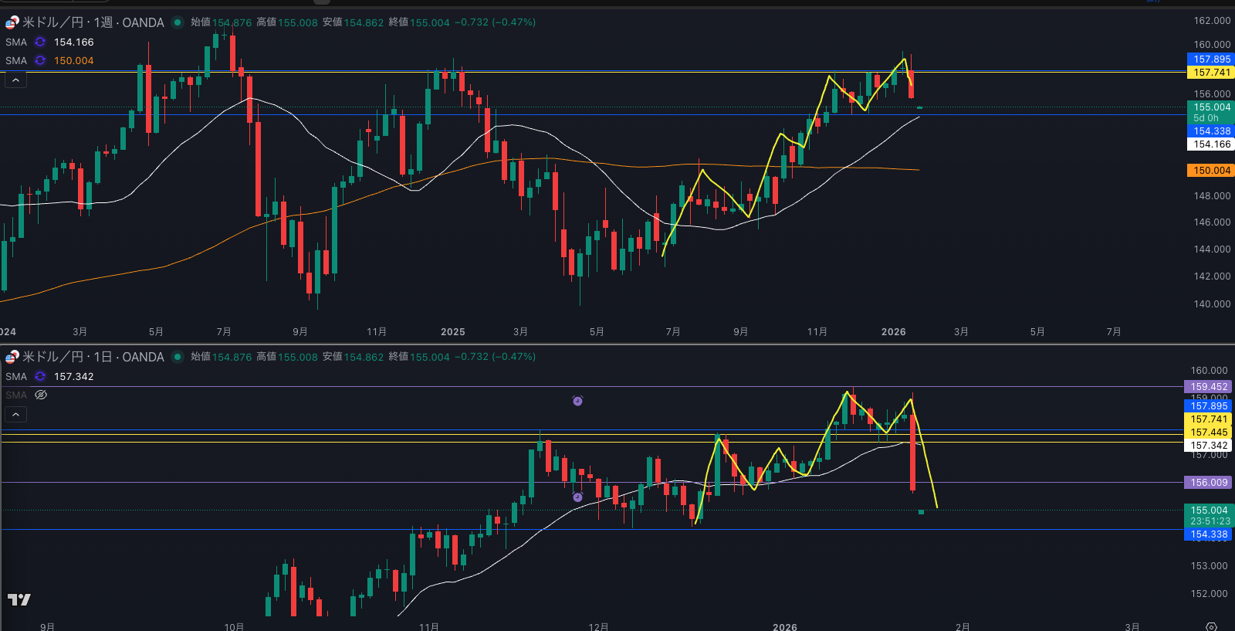Click the purple 159.452 price label

pyautogui.click(x=1208, y=387)
